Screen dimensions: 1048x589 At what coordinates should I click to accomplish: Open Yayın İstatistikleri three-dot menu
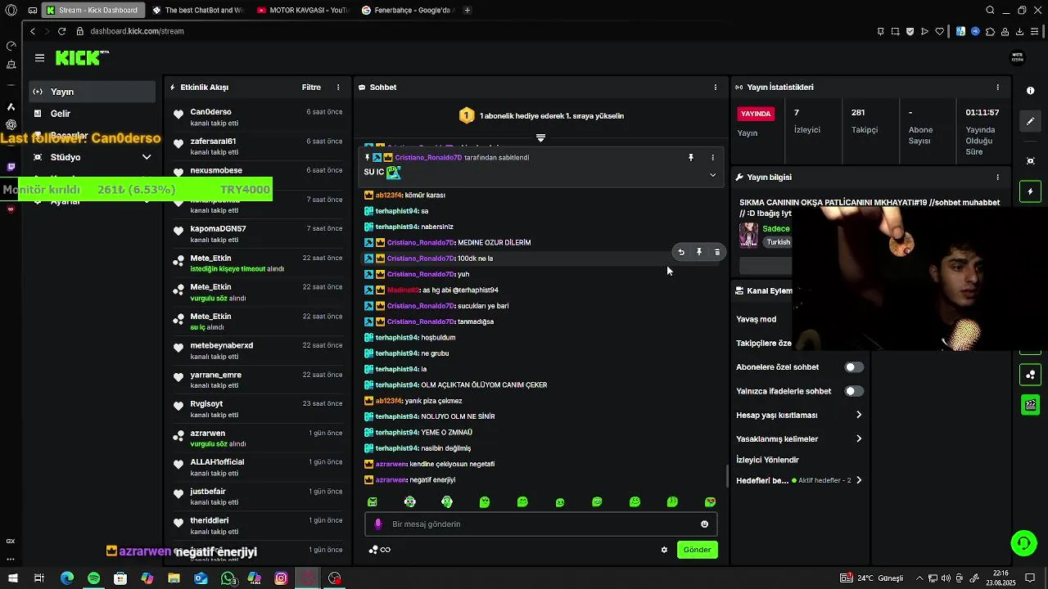[x=997, y=88]
